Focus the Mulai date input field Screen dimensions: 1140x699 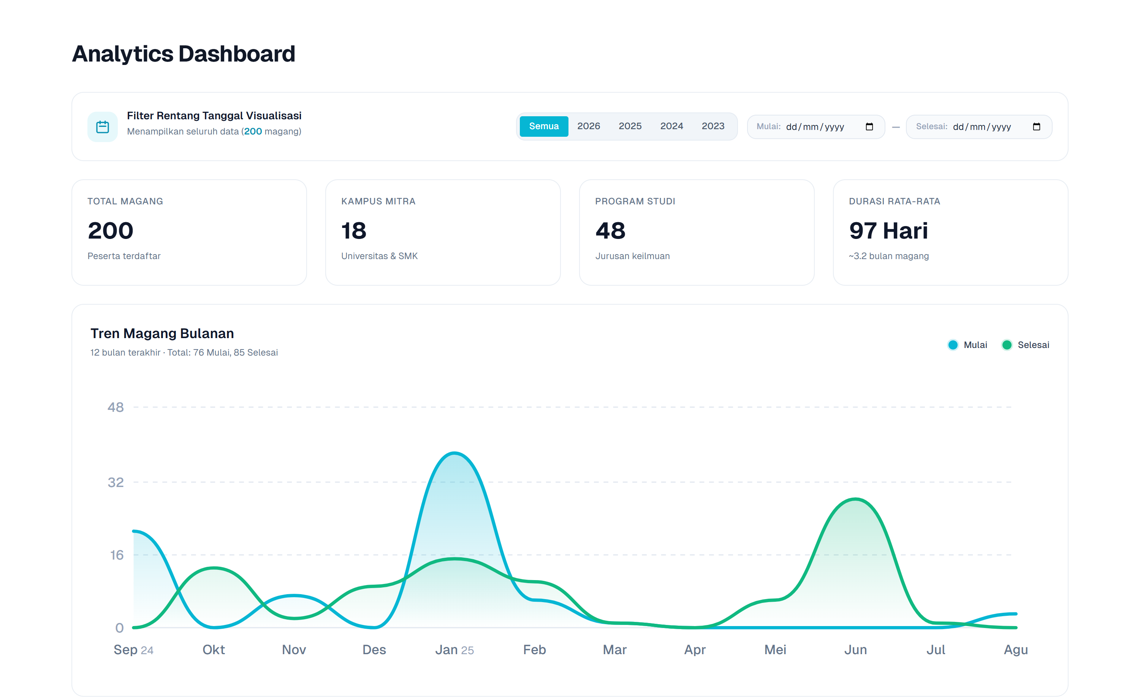pos(816,126)
